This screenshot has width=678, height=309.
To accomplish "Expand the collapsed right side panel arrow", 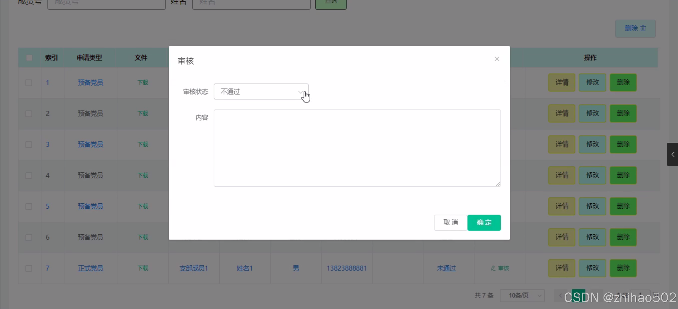I will [x=672, y=154].
